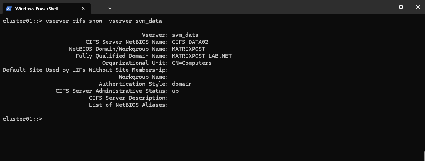This screenshot has width=425, height=161.
Task: Close the Windows PowerShell tab
Action: tap(83, 8)
